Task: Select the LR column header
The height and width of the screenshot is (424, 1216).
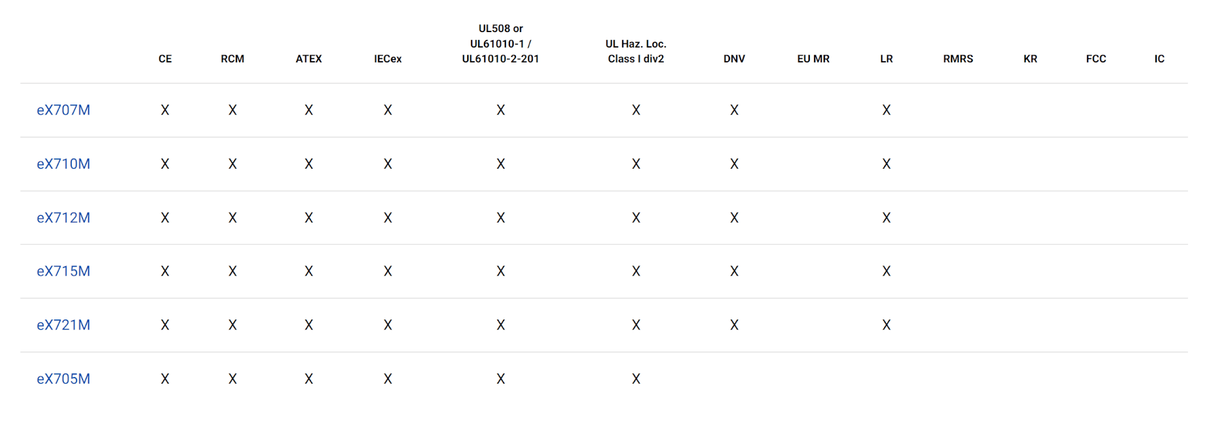Action: (x=886, y=59)
